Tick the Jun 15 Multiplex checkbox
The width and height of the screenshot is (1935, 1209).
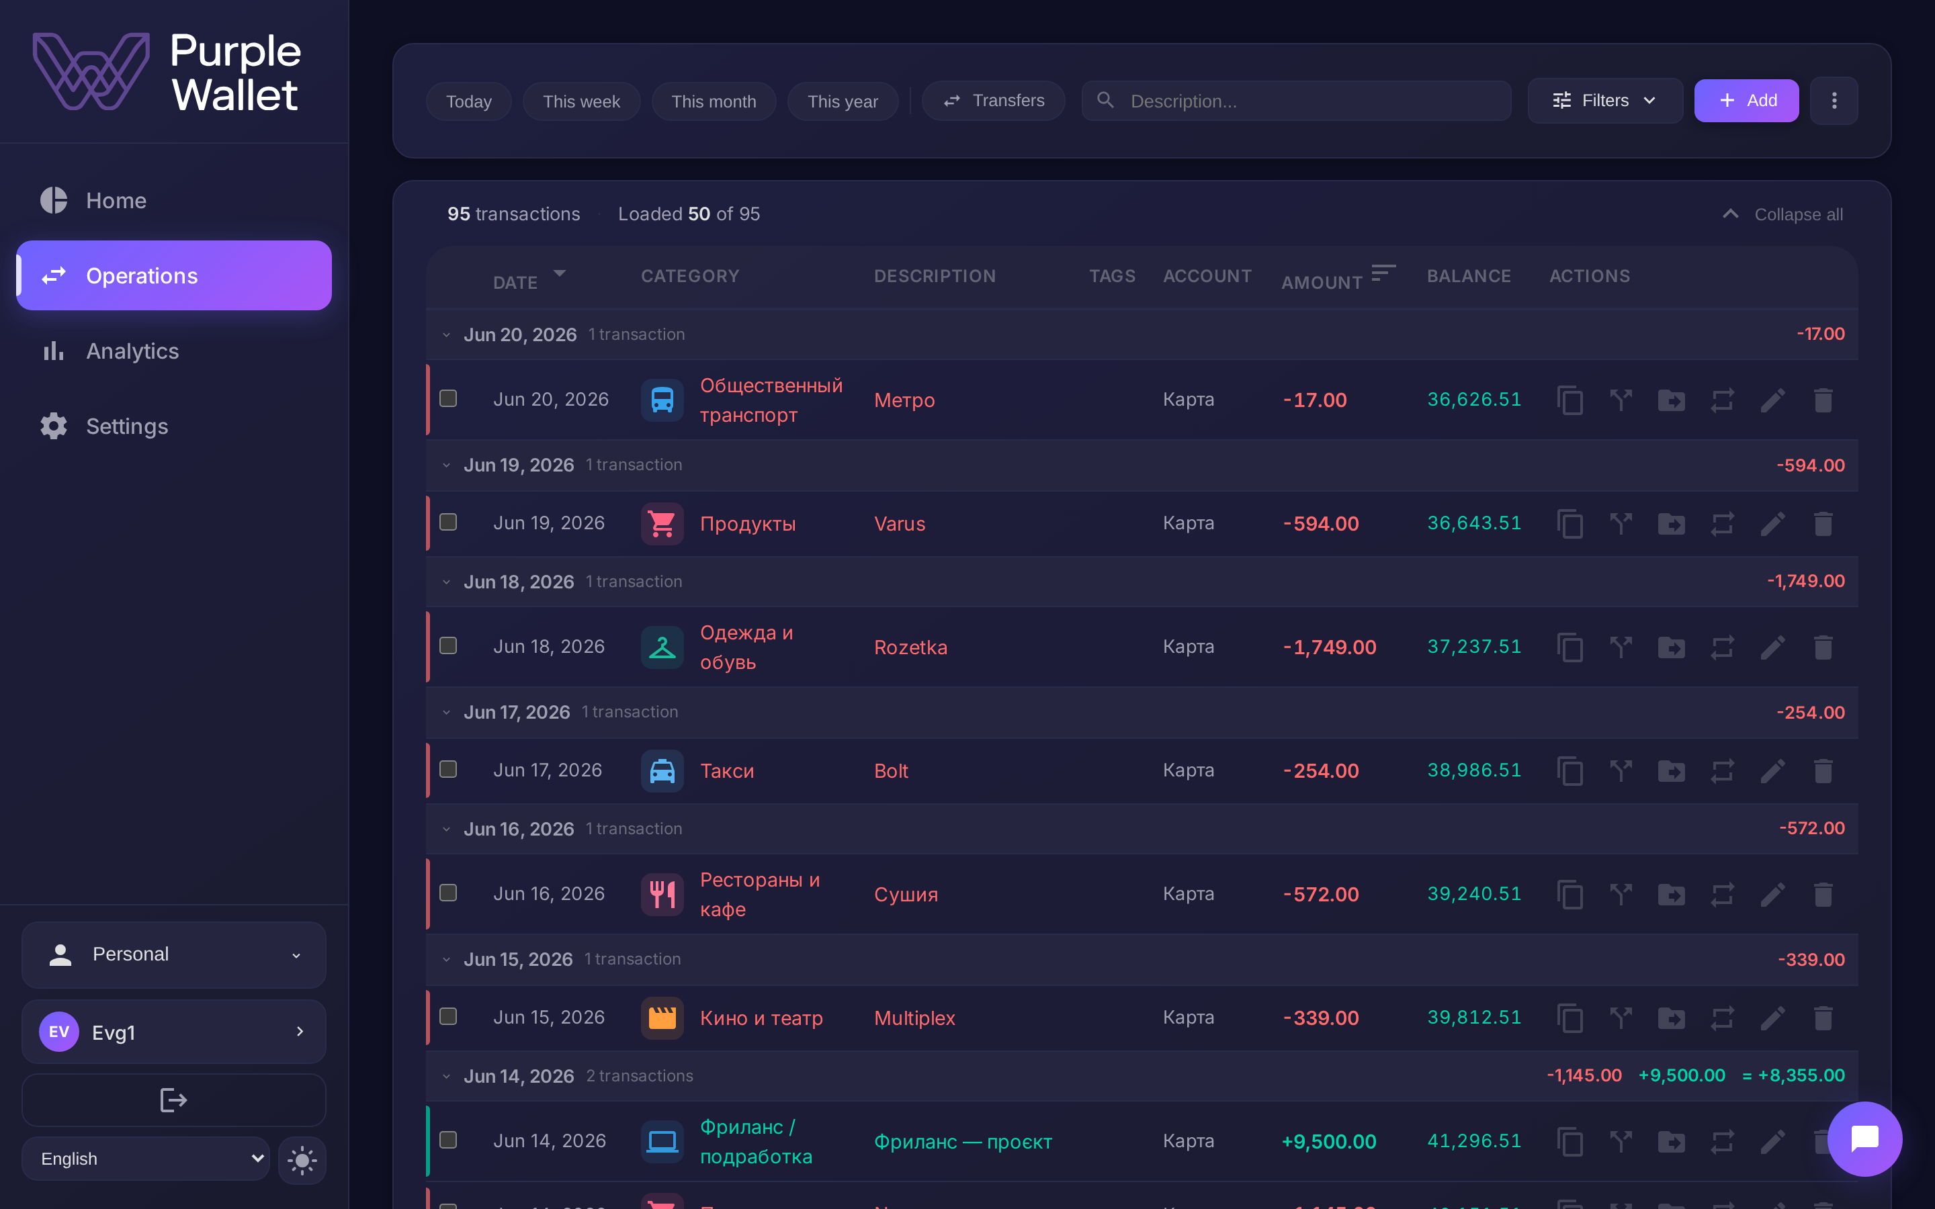pyautogui.click(x=449, y=1016)
